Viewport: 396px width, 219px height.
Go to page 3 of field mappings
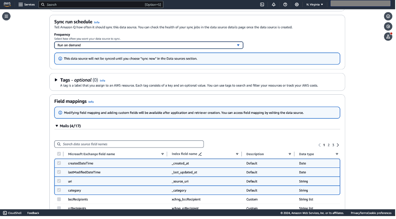tap(334, 145)
